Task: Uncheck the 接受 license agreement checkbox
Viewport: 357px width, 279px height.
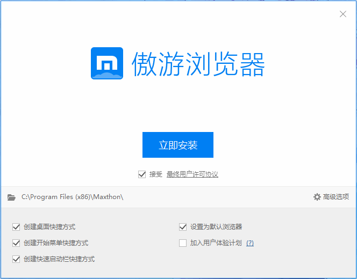Action: 142,174
